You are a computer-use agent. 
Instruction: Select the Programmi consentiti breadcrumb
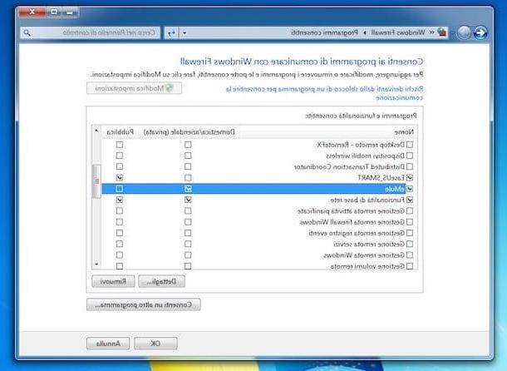coord(325,32)
